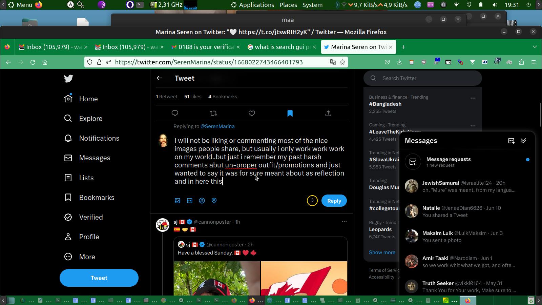Click the share tweet icon
The height and width of the screenshot is (305, 542).
pyautogui.click(x=328, y=113)
